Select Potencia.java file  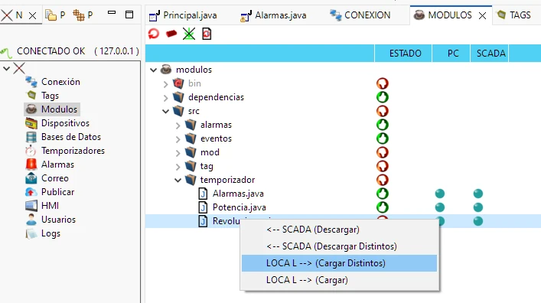(x=239, y=207)
